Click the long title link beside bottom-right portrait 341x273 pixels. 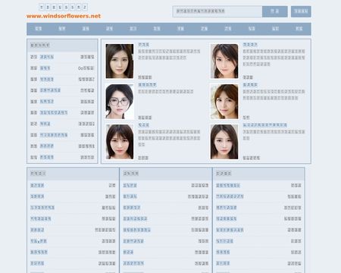click(265, 125)
